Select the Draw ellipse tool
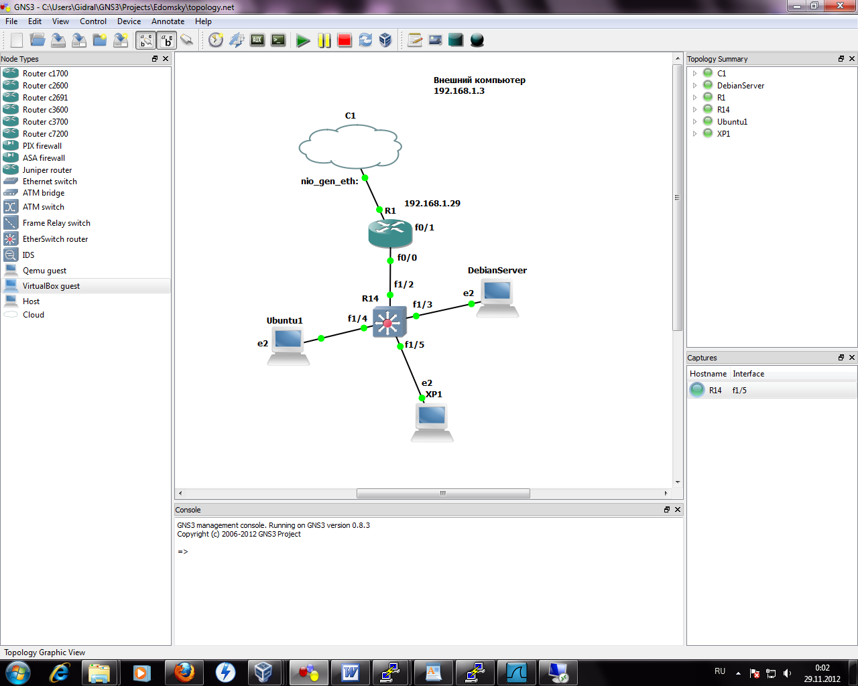This screenshot has height=686, width=858. click(477, 40)
